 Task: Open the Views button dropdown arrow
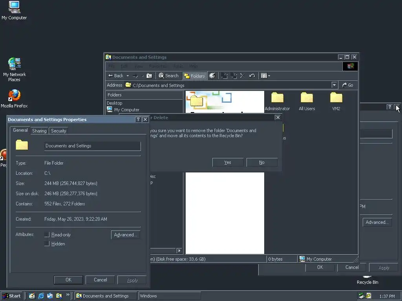click(269, 76)
